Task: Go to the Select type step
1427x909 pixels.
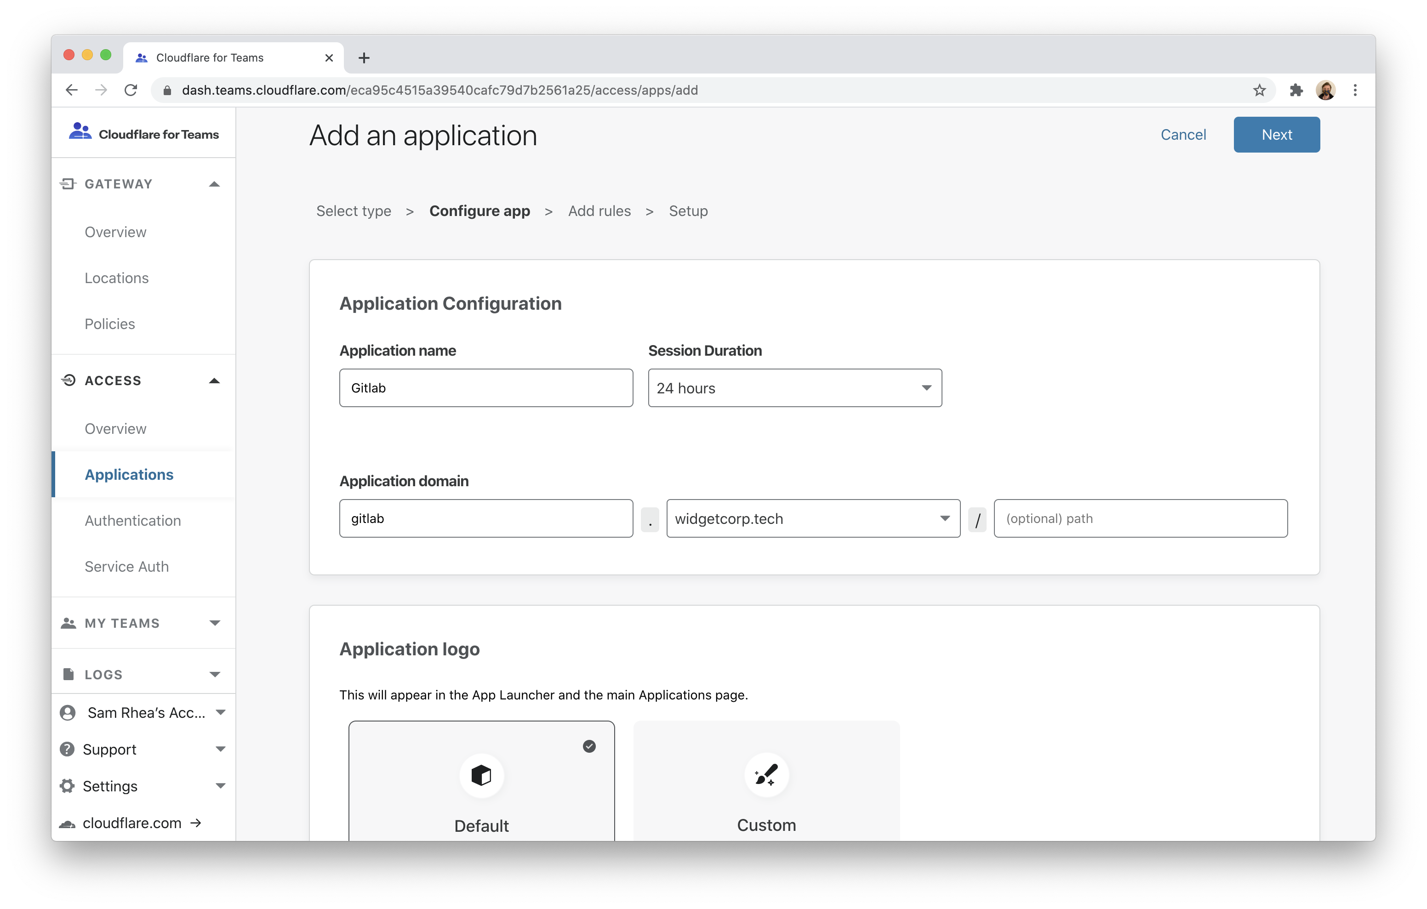Action: point(354,211)
